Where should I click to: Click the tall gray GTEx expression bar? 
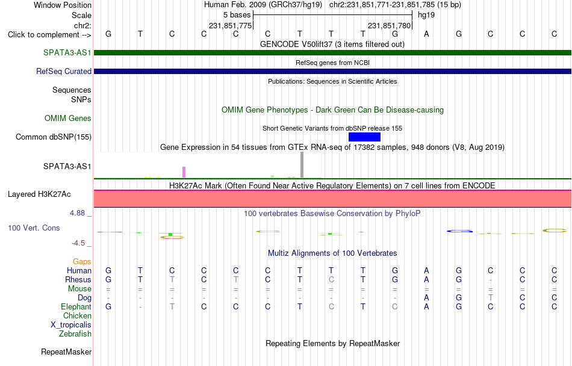click(302, 165)
